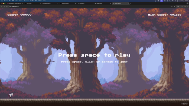View site information icon in address bar
Image resolution: width=189 pixels, height=106 pixels.
point(10,6)
